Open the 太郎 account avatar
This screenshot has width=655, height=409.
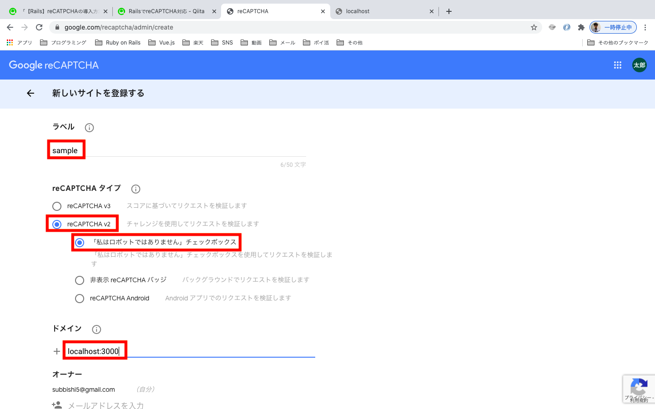[640, 65]
